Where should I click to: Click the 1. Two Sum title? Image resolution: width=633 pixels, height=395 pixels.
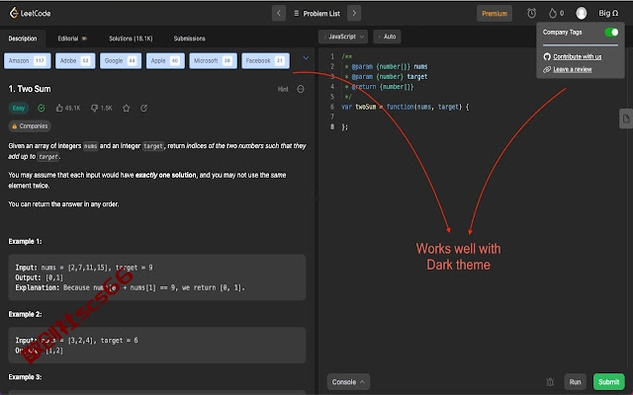point(30,89)
